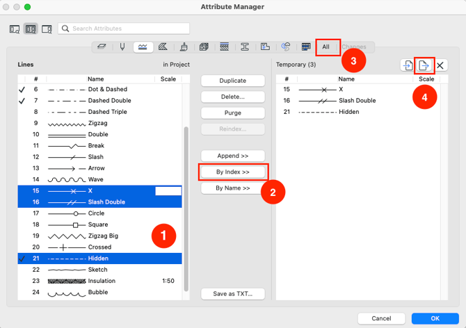Select the Zigzag line type row
The height and width of the screenshot is (328, 466).
coord(97,123)
